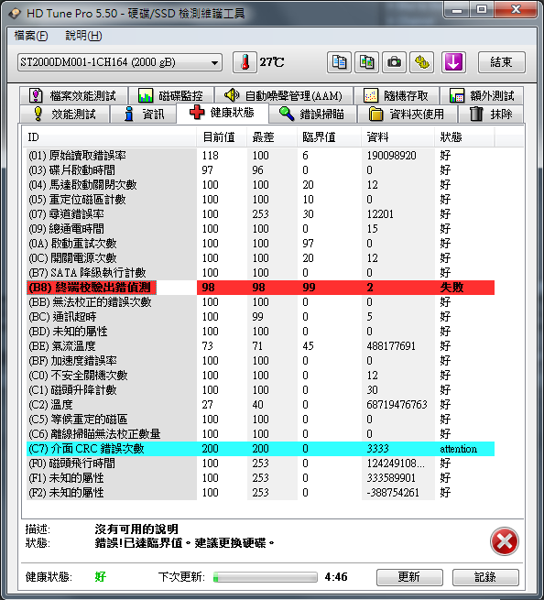Switch to the 磁碟監控 tab

[x=171, y=95]
